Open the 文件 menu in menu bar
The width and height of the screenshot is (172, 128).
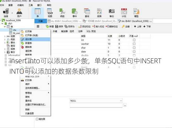pyautogui.click(x=2, y=5)
